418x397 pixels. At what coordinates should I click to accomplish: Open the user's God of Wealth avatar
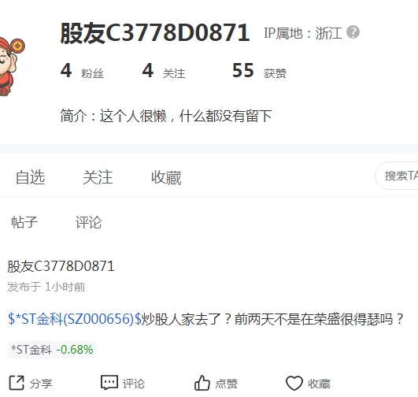[x=12, y=67]
